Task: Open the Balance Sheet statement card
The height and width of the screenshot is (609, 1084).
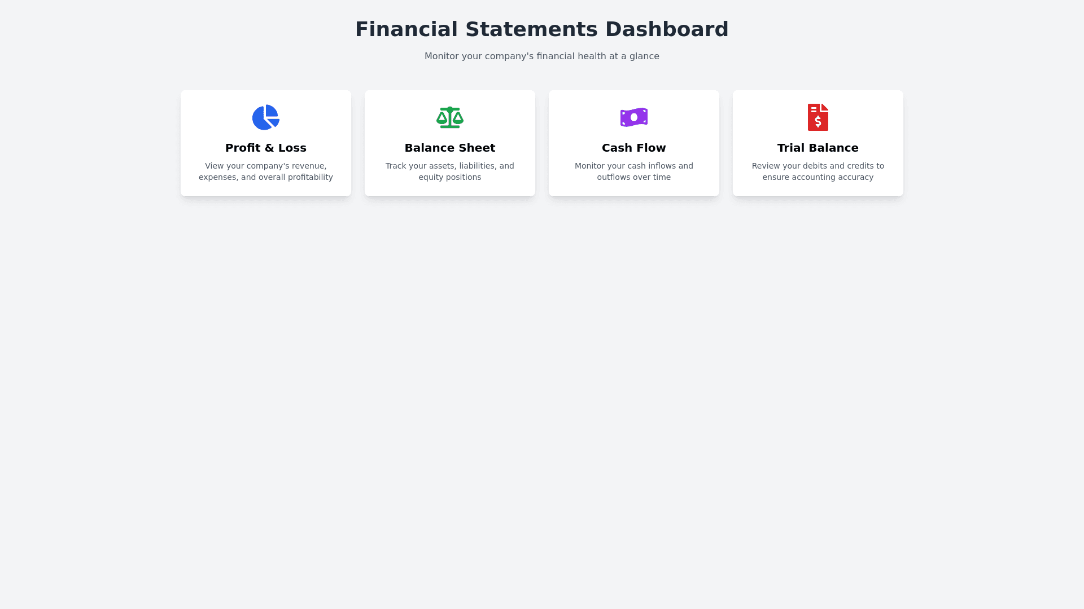Action: coord(450,189)
